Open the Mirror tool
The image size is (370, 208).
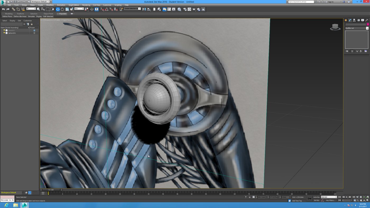[x=144, y=9]
